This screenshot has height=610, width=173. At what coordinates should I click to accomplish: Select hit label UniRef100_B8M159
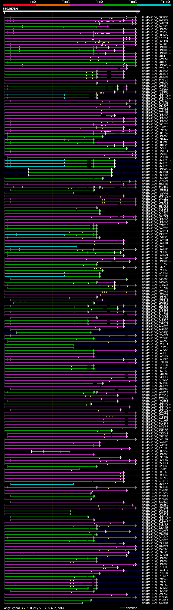point(155,133)
